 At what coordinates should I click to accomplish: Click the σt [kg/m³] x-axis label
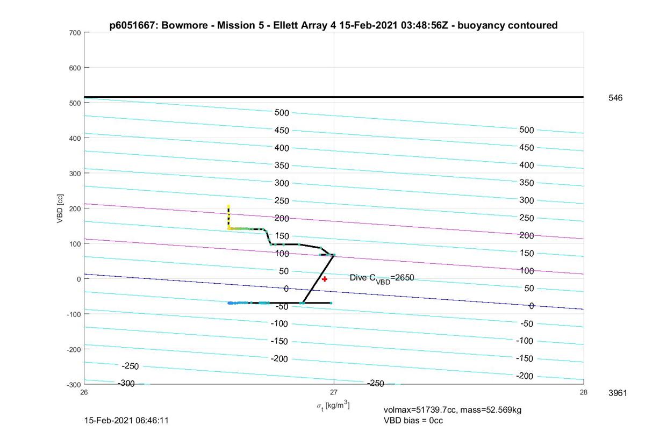coord(333,406)
